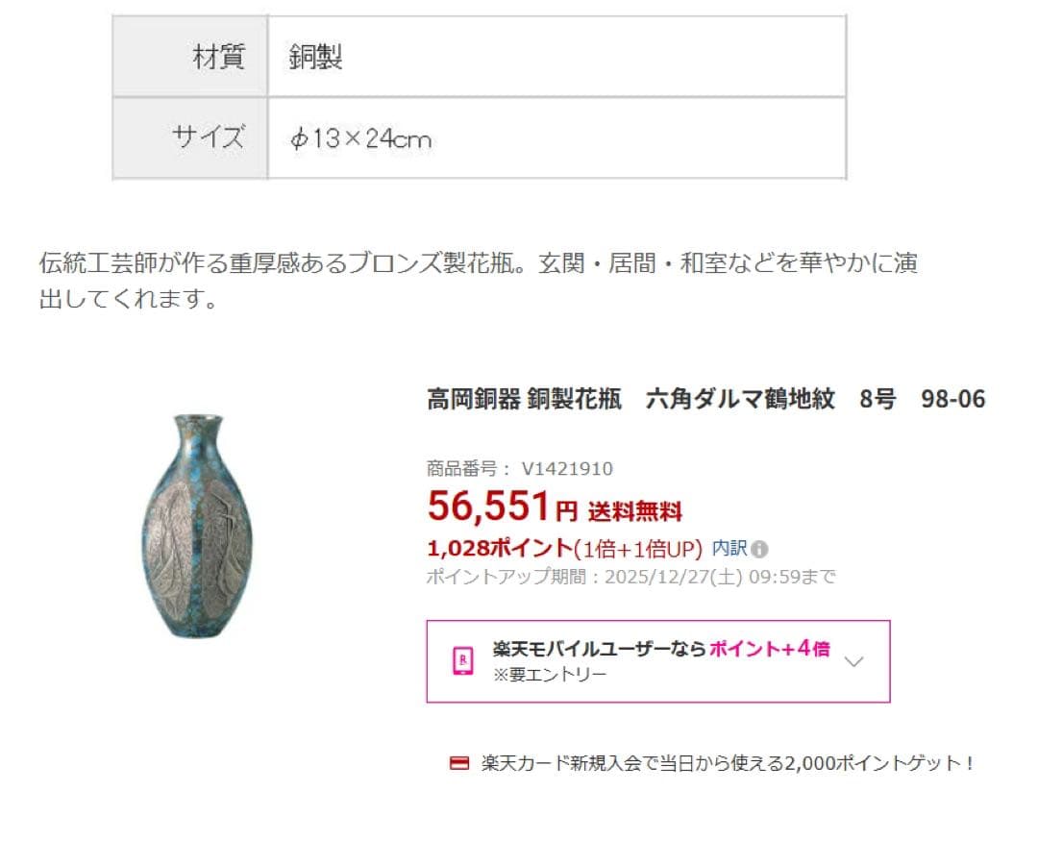Click the サイズ row header
This screenshot has width=1038, height=841.
coord(213,136)
